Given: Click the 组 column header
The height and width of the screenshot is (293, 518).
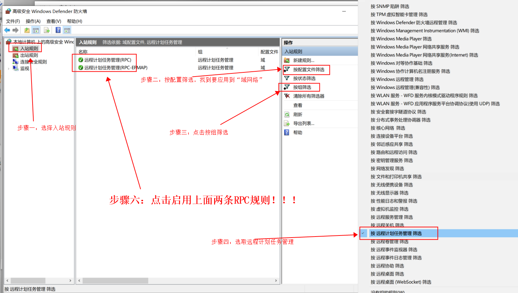Looking at the screenshot, I should pos(200,52).
